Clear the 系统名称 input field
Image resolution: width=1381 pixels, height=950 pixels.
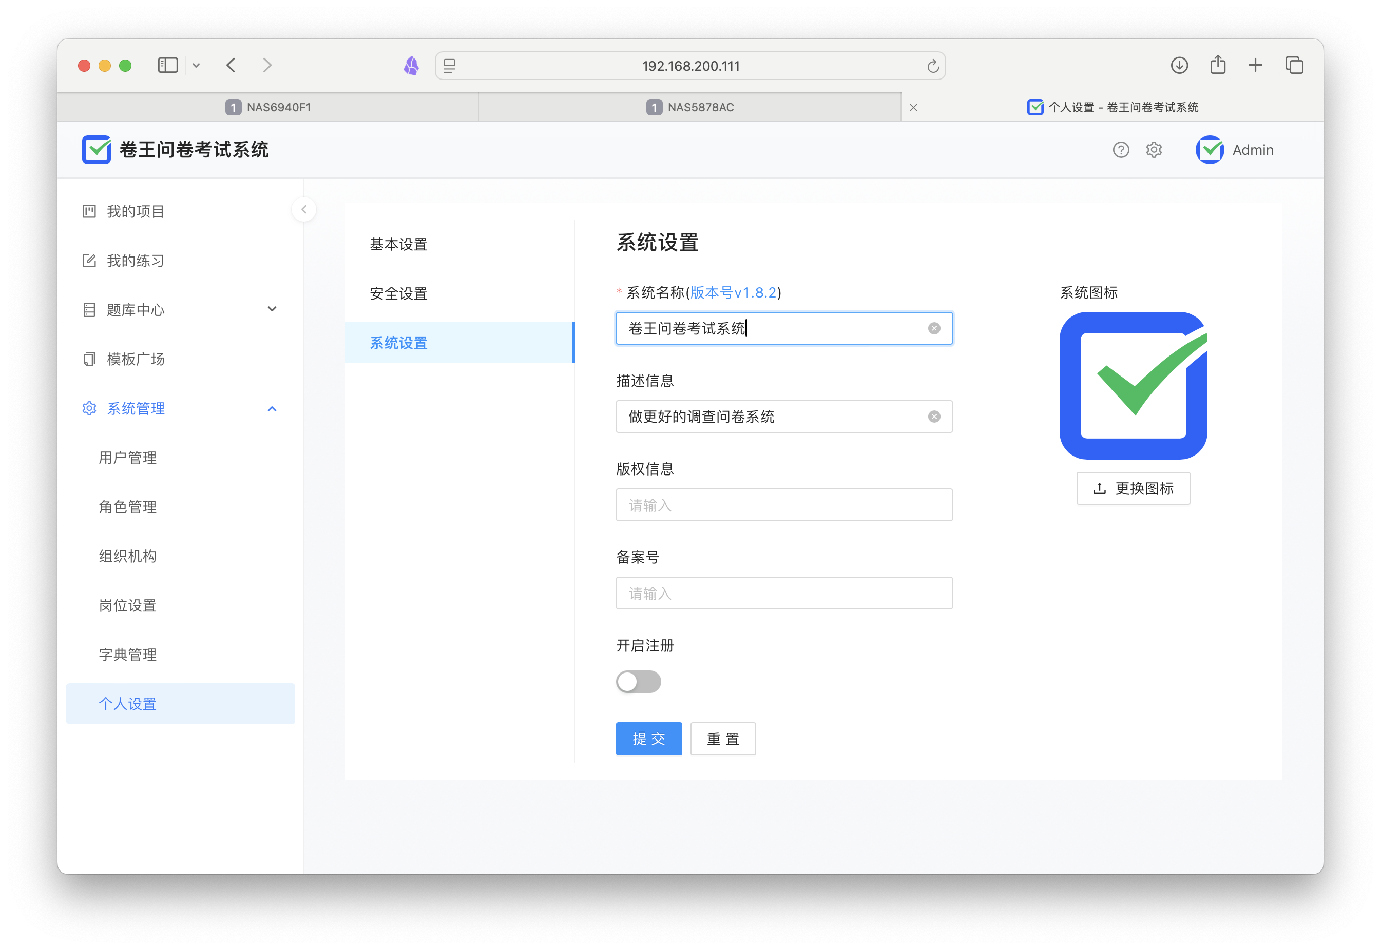point(934,329)
